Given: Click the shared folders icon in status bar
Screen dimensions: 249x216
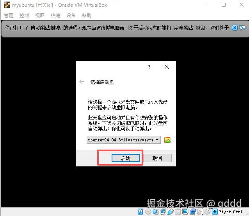Looking at the screenshot, I should [x=178, y=212].
